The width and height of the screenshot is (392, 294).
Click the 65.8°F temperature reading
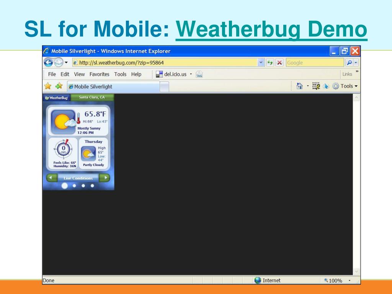[95, 114]
